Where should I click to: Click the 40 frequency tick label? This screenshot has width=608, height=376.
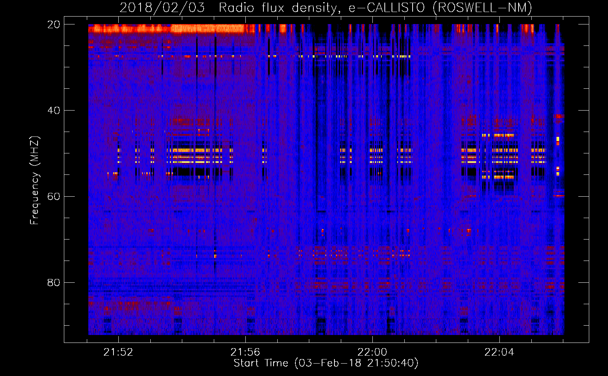(54, 111)
